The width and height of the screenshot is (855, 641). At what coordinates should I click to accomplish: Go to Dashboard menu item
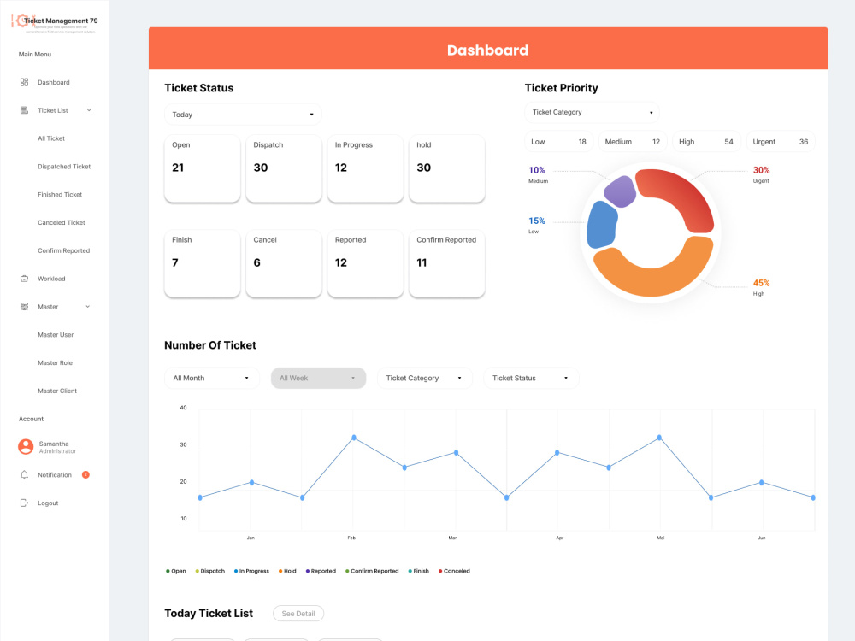point(53,82)
